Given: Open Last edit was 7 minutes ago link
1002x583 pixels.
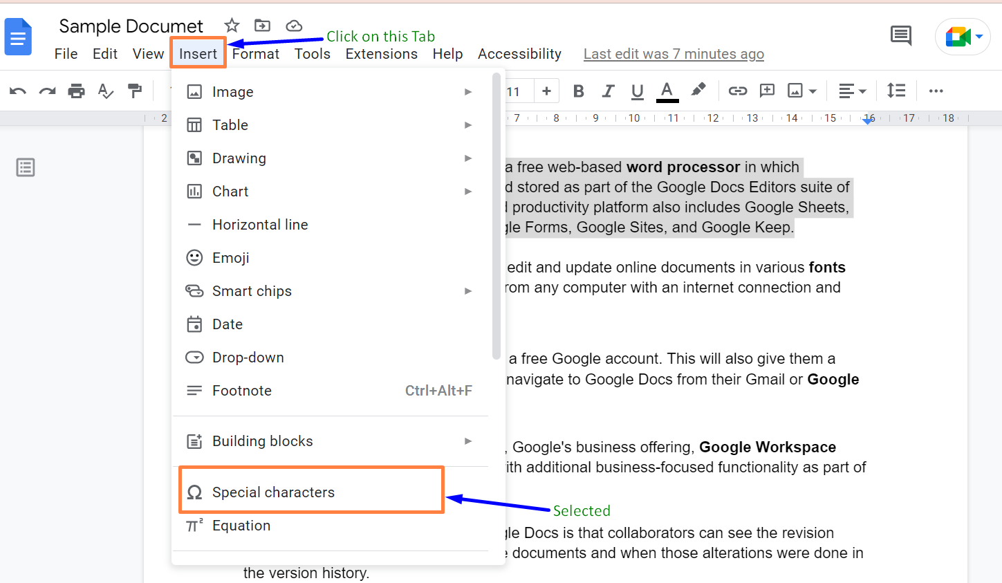Looking at the screenshot, I should (674, 54).
